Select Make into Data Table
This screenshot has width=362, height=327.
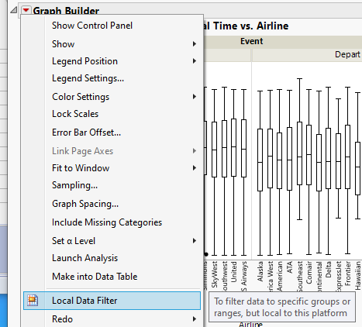[x=95, y=277]
